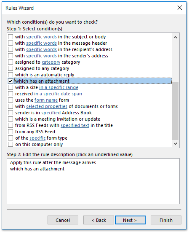The height and width of the screenshot is (232, 189).
Task: Go back with the Back button
Action: (98, 220)
